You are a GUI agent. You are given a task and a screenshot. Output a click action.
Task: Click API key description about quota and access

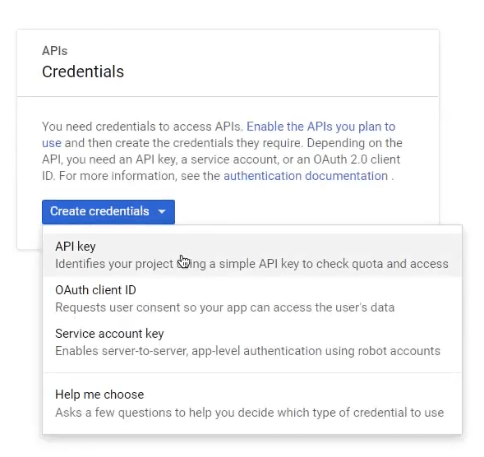(x=251, y=264)
